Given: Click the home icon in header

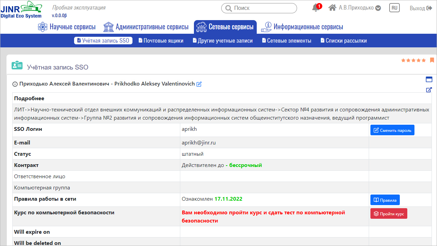Looking at the screenshot, I should click(332, 8).
